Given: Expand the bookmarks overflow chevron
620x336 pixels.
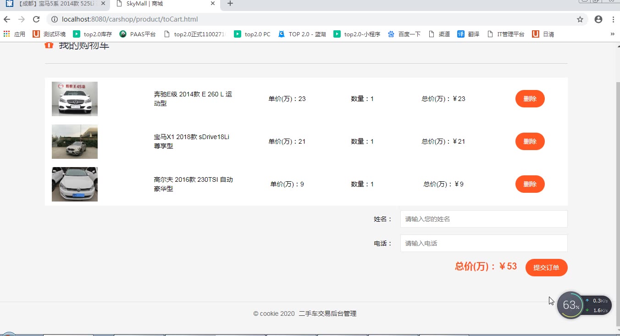Looking at the screenshot, I should pos(612,34).
